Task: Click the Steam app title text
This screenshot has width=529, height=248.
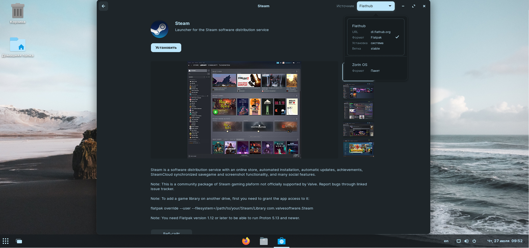Action: point(182,23)
